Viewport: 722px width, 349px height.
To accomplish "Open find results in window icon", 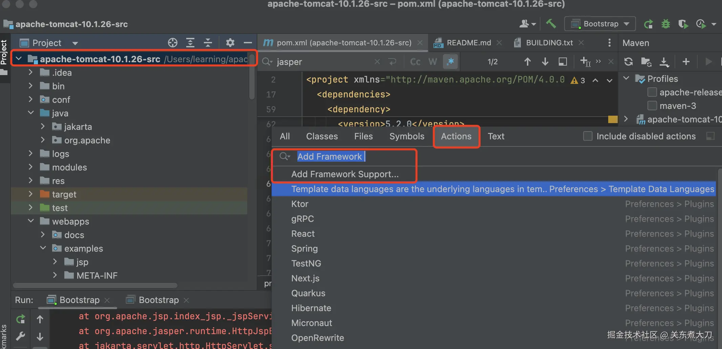I will pos(562,62).
